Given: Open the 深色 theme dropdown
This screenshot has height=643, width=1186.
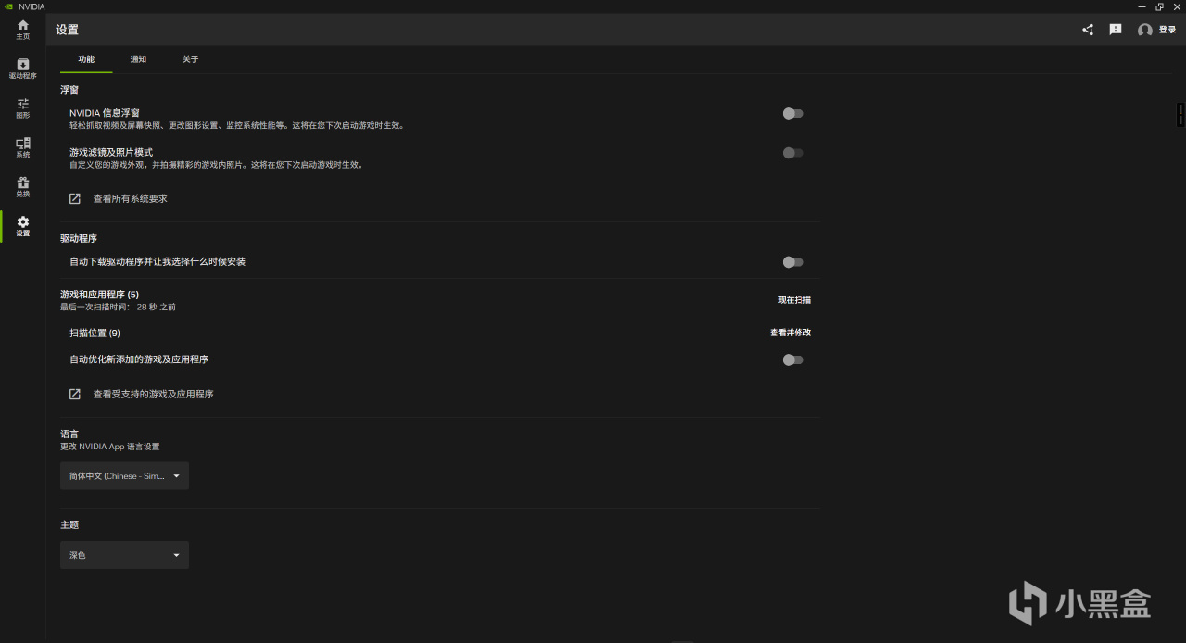Looking at the screenshot, I should 124,555.
